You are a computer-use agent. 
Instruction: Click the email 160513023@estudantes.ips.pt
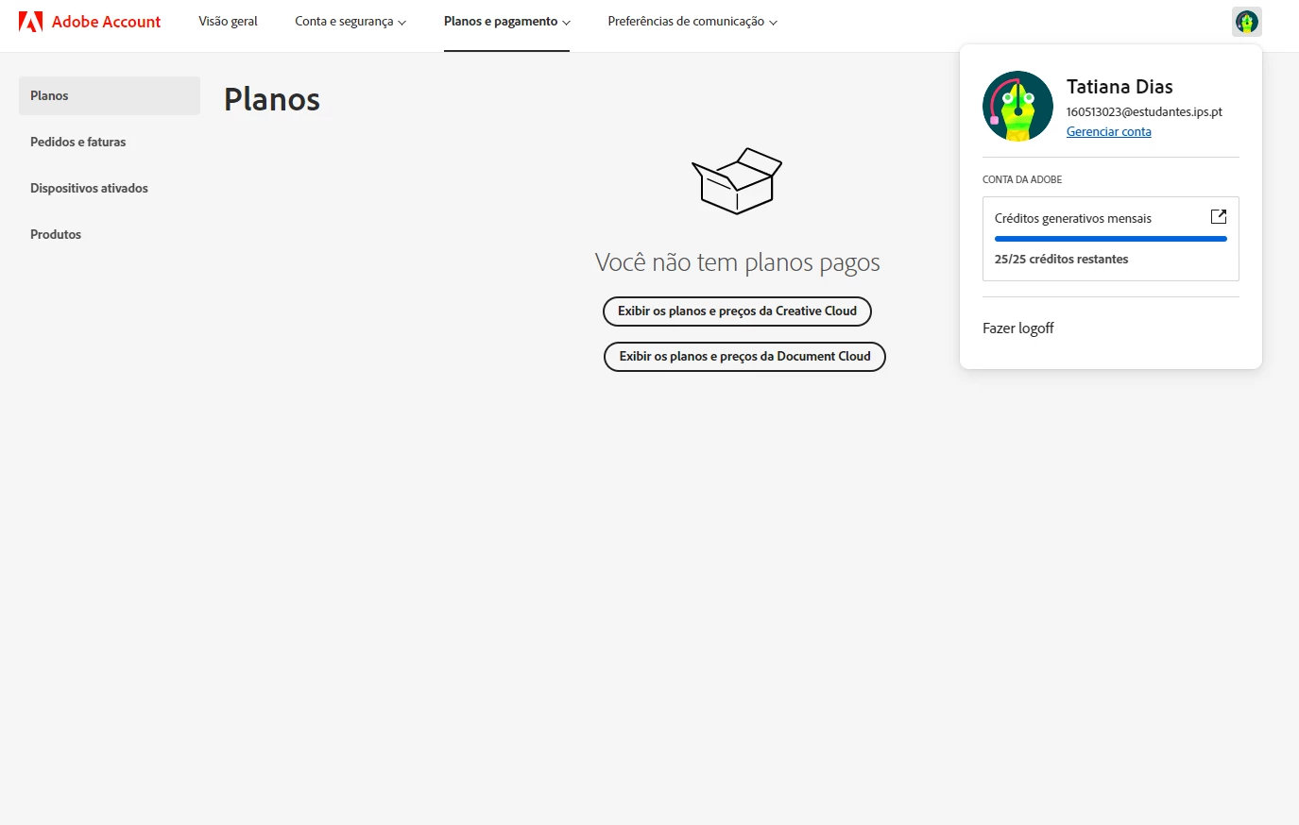pos(1144,111)
